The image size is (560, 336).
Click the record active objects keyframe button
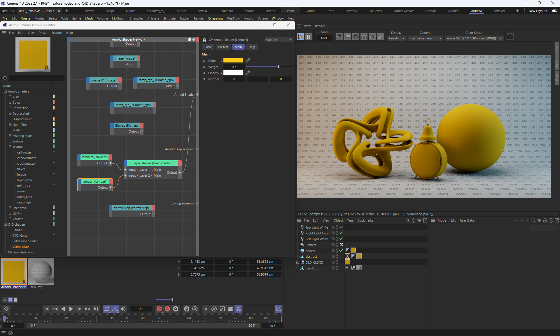click(159, 309)
